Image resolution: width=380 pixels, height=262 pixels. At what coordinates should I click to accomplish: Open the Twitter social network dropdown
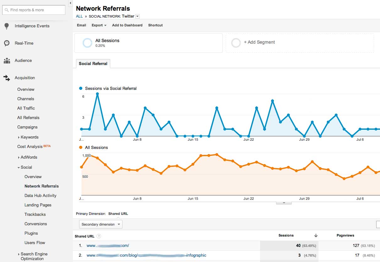point(137,16)
